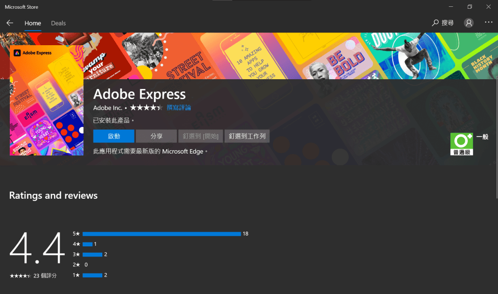
Task: Click the small stars under 4.4 score
Action: click(20, 276)
